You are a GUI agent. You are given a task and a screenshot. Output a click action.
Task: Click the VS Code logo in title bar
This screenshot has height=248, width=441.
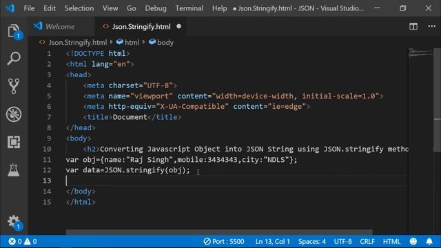pos(10,8)
